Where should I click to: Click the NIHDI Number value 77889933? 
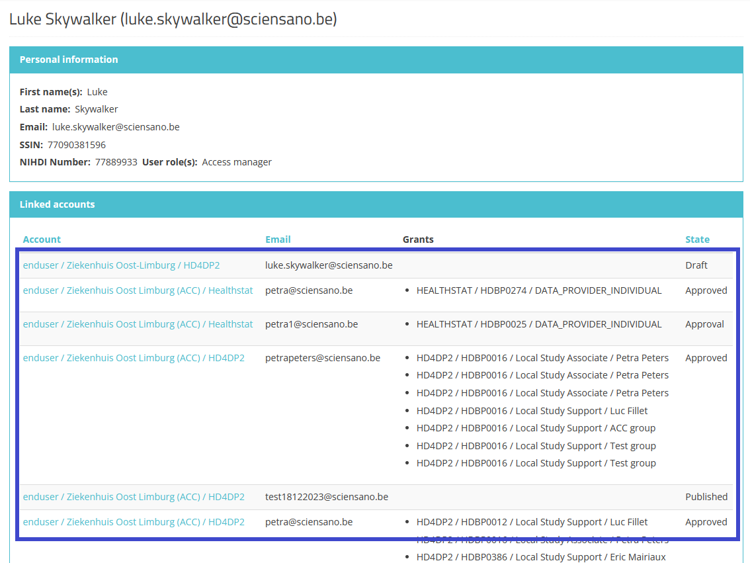(x=116, y=162)
